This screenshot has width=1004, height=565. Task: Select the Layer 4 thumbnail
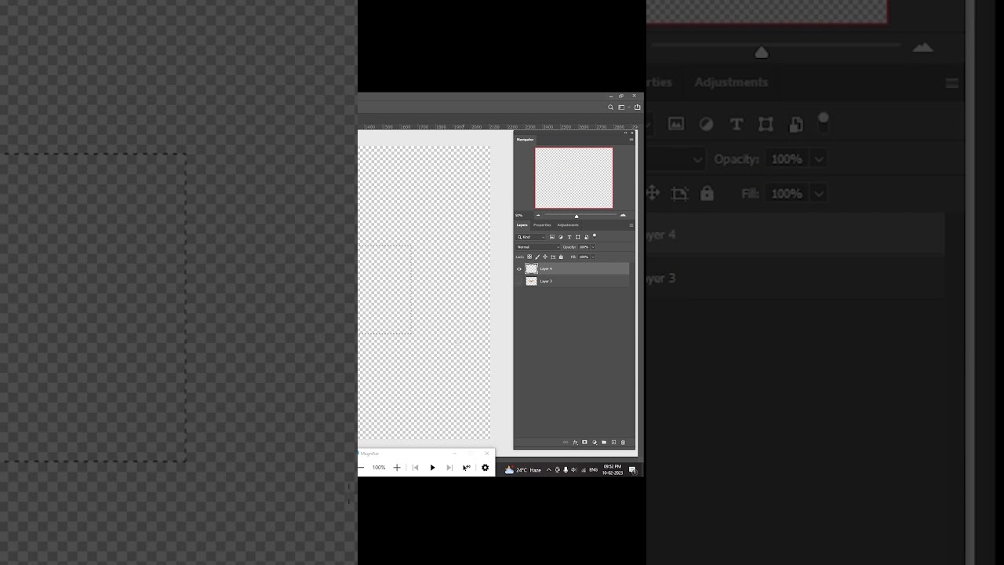tap(532, 268)
